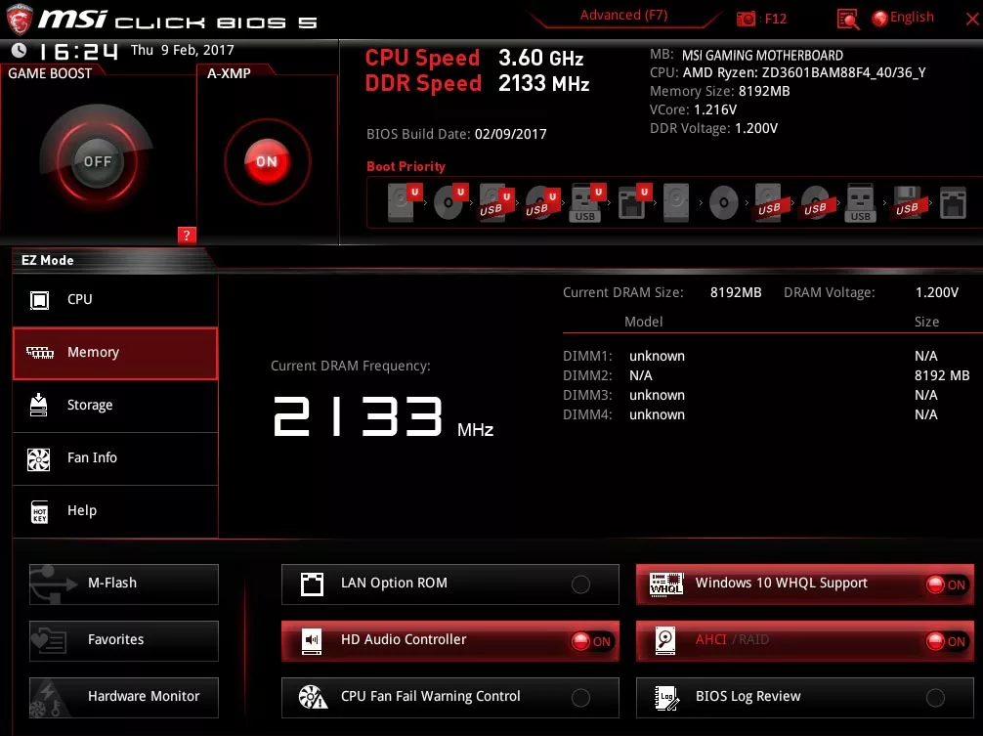
Task: Enable the LAN Option ROM toggle
Action: click(580, 584)
